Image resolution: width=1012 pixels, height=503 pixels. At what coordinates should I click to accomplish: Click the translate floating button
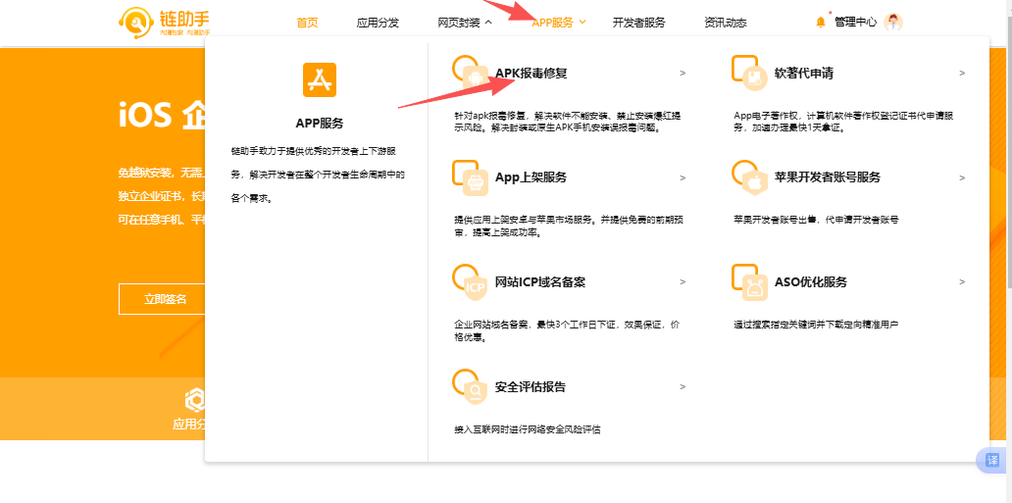991,460
